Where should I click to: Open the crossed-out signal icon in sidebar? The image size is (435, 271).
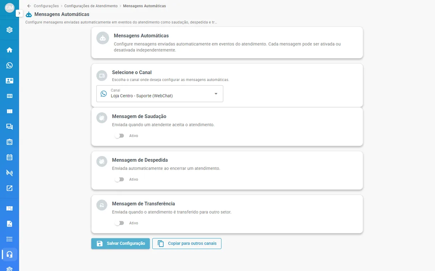point(9,173)
